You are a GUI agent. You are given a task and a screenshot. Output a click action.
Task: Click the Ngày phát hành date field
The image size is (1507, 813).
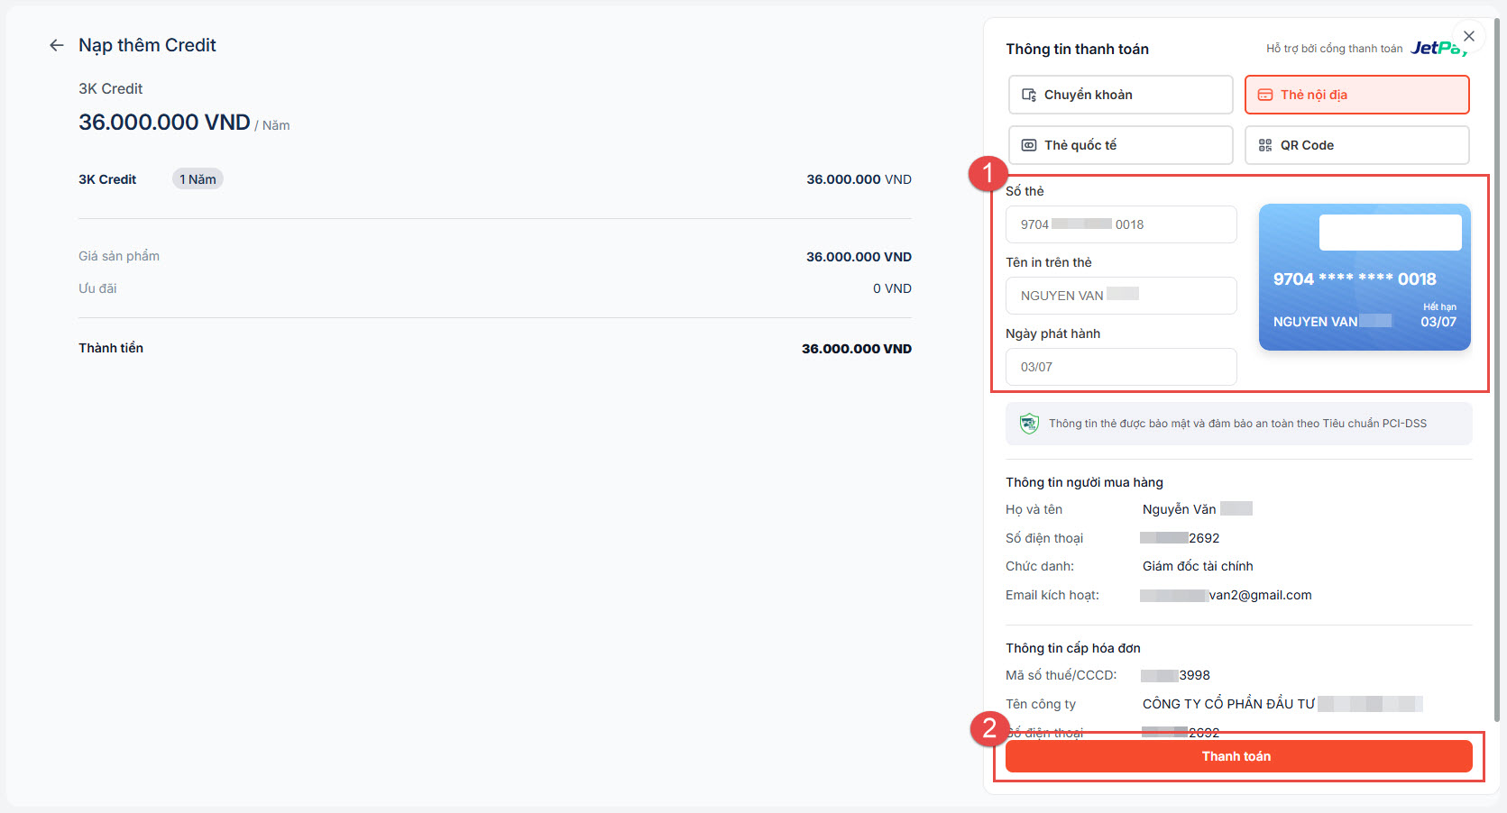tap(1120, 367)
